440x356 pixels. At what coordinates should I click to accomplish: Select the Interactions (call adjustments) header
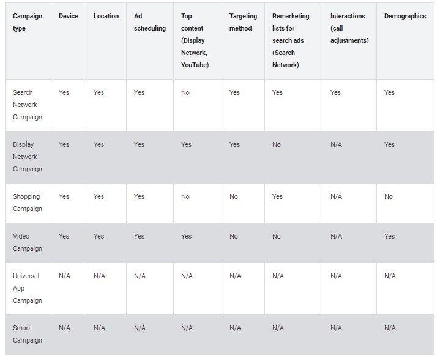349,28
